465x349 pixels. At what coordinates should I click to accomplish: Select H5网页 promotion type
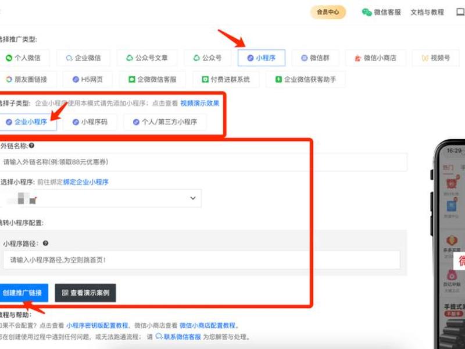(88, 79)
